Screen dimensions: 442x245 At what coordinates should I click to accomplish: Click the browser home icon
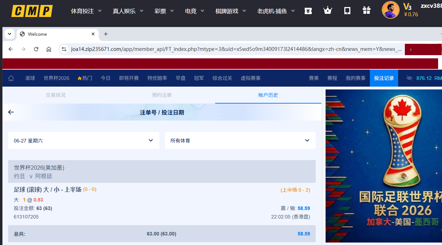(x=49, y=49)
